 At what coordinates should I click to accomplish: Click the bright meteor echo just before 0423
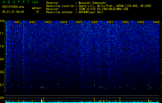pyautogui.click(x=42, y=87)
